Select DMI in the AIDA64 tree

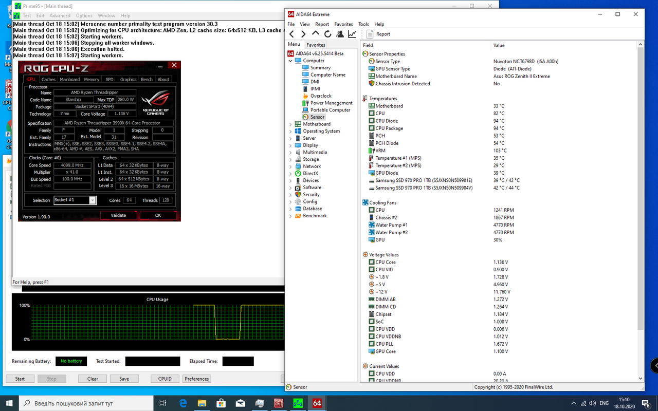pyautogui.click(x=315, y=82)
